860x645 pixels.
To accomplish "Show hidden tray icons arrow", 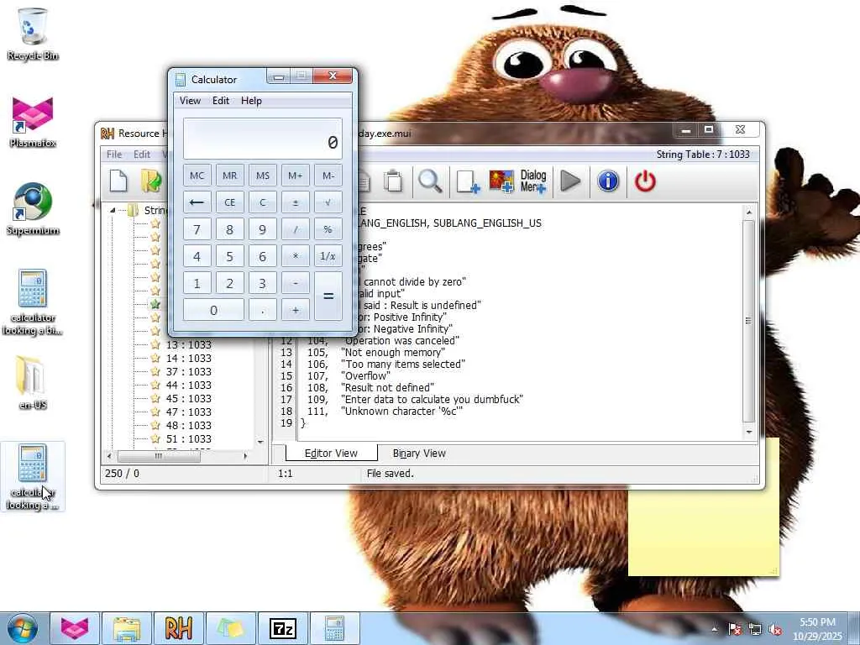I will coord(714,630).
